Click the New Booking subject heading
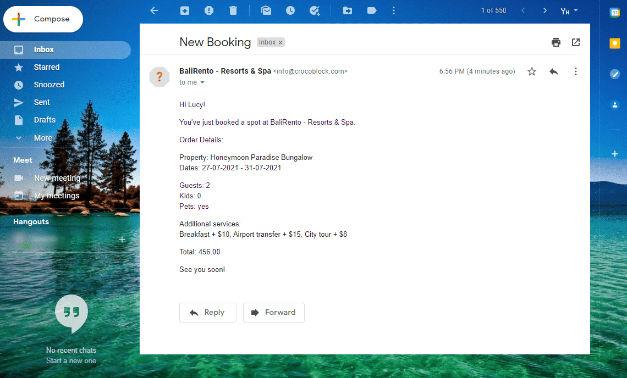The width and height of the screenshot is (627, 378). coord(215,42)
